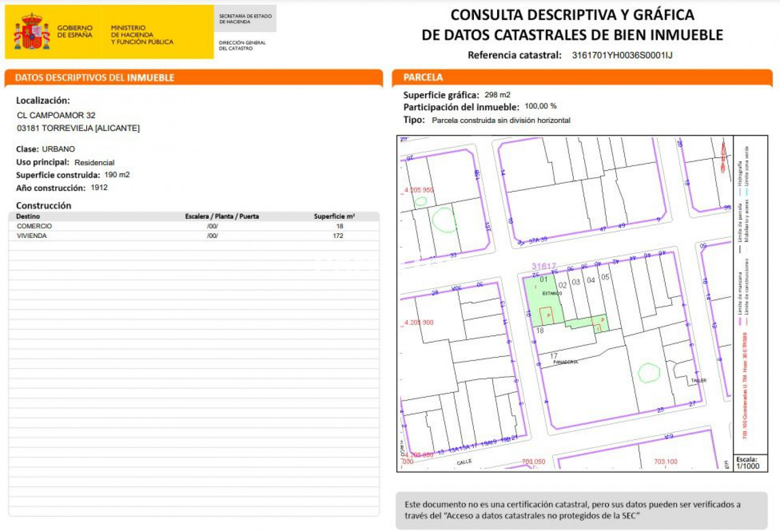Click the purple Límite de manzana legend line
This screenshot has height=531, width=780.
coord(739,322)
